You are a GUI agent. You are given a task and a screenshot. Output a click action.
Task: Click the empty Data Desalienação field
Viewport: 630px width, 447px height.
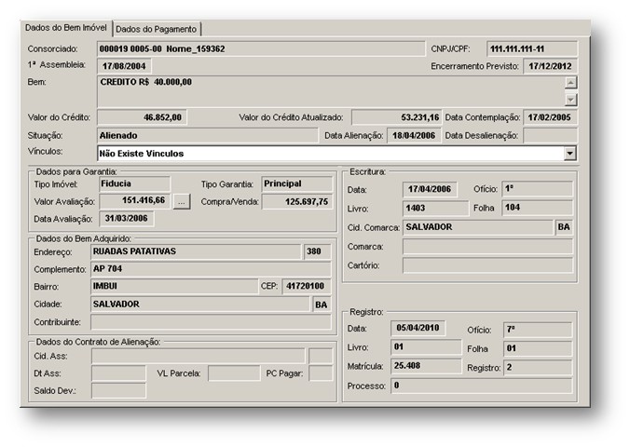tap(550, 136)
